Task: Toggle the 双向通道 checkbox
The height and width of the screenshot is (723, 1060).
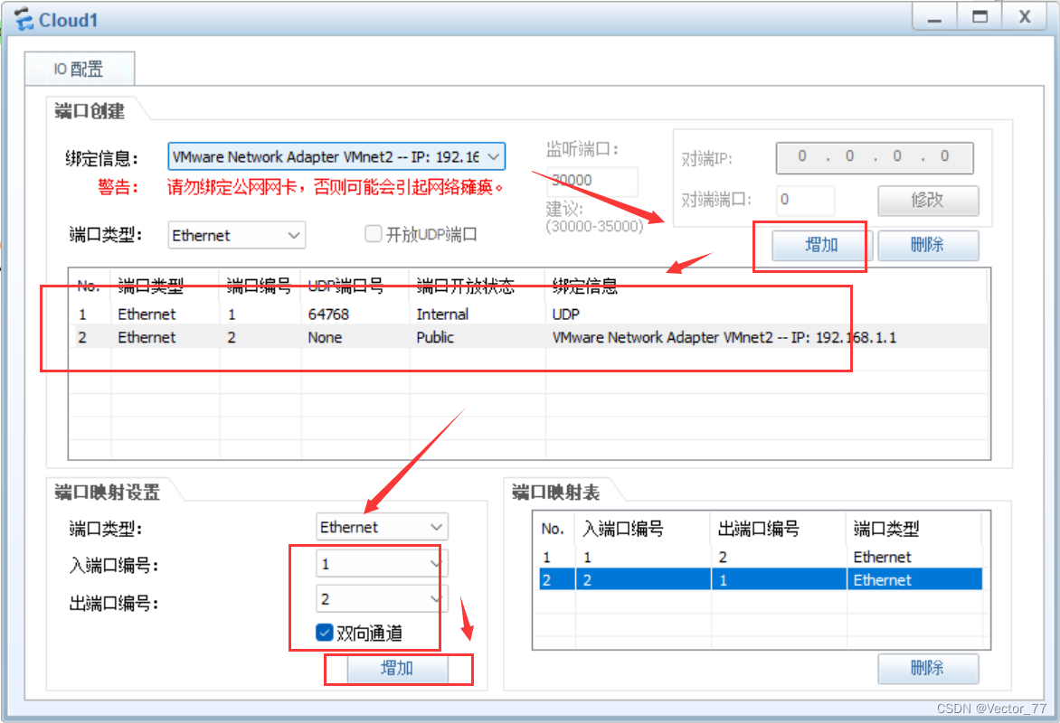Action: tap(325, 633)
